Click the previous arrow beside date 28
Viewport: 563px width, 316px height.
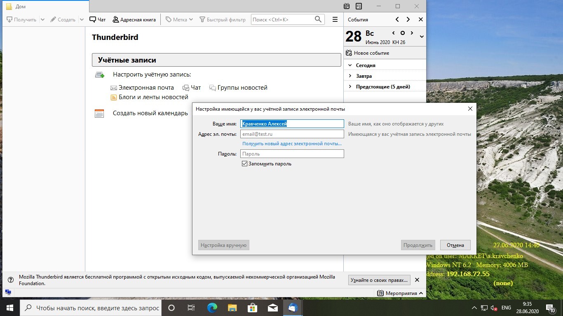click(394, 33)
